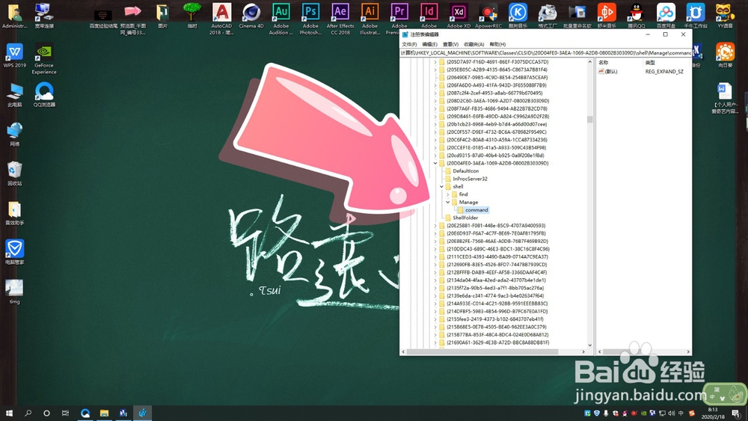Collapse the Manage key
This screenshot has height=421, width=748.
click(x=448, y=202)
